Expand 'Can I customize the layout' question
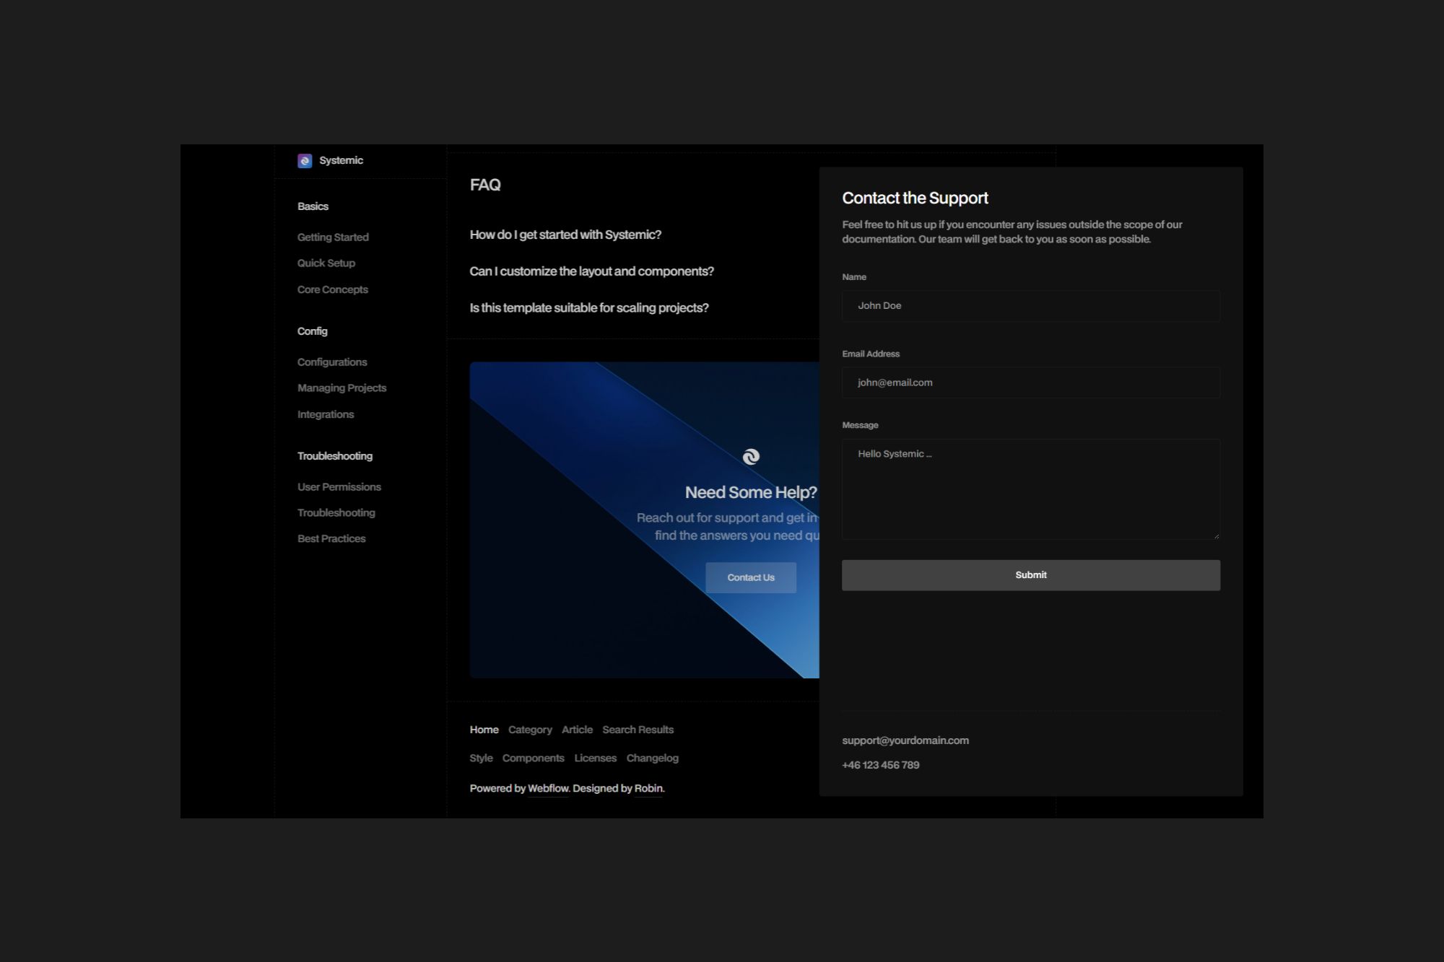The height and width of the screenshot is (962, 1444). pyautogui.click(x=591, y=271)
